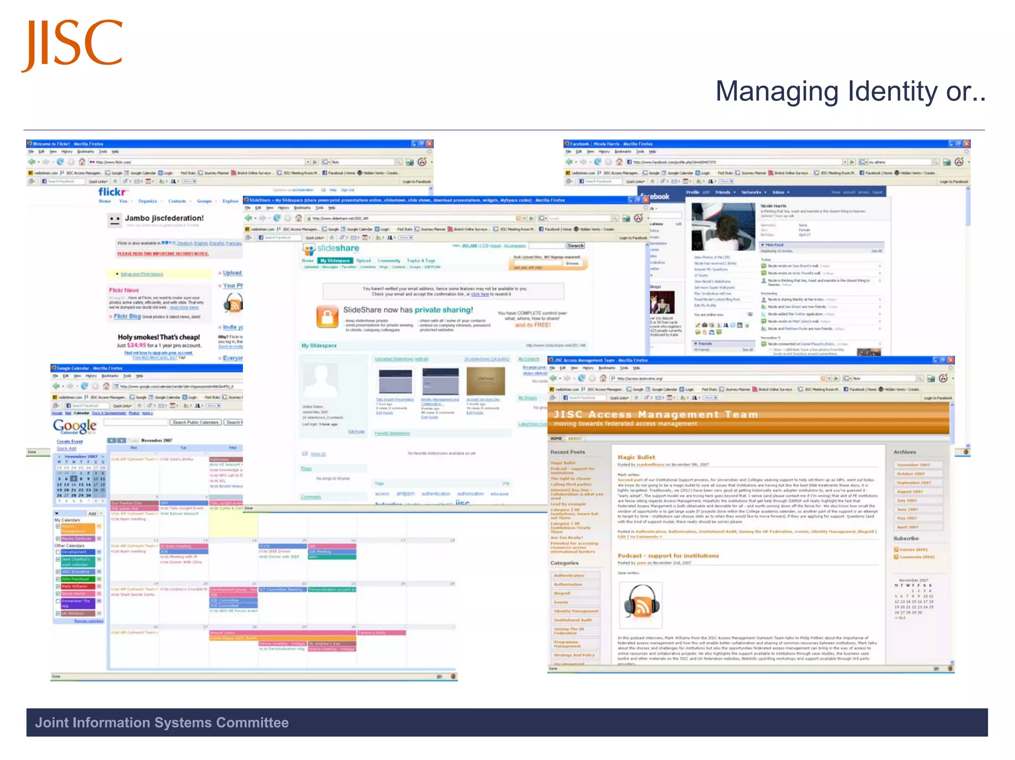Click Back arrow in JISC Access browser window
The width and height of the screenshot is (1015, 760).
click(554, 379)
